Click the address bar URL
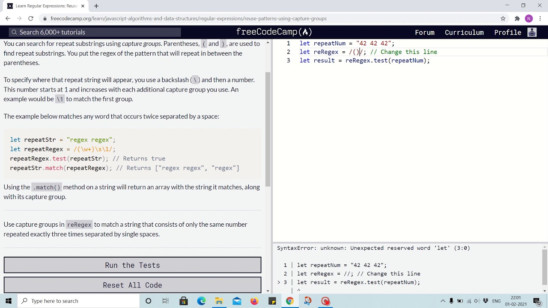The height and width of the screenshot is (308, 548). click(x=188, y=18)
